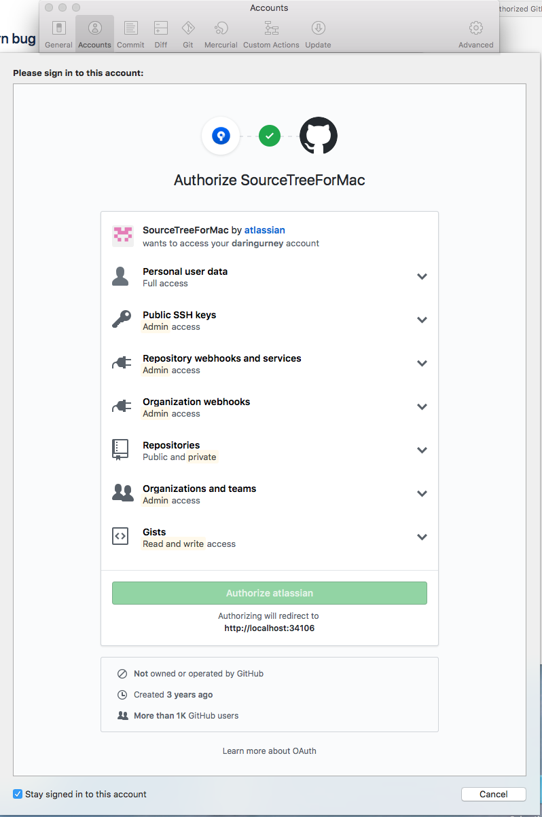Click the Repositories heading text
Image resolution: width=542 pixels, height=817 pixels.
point(171,445)
